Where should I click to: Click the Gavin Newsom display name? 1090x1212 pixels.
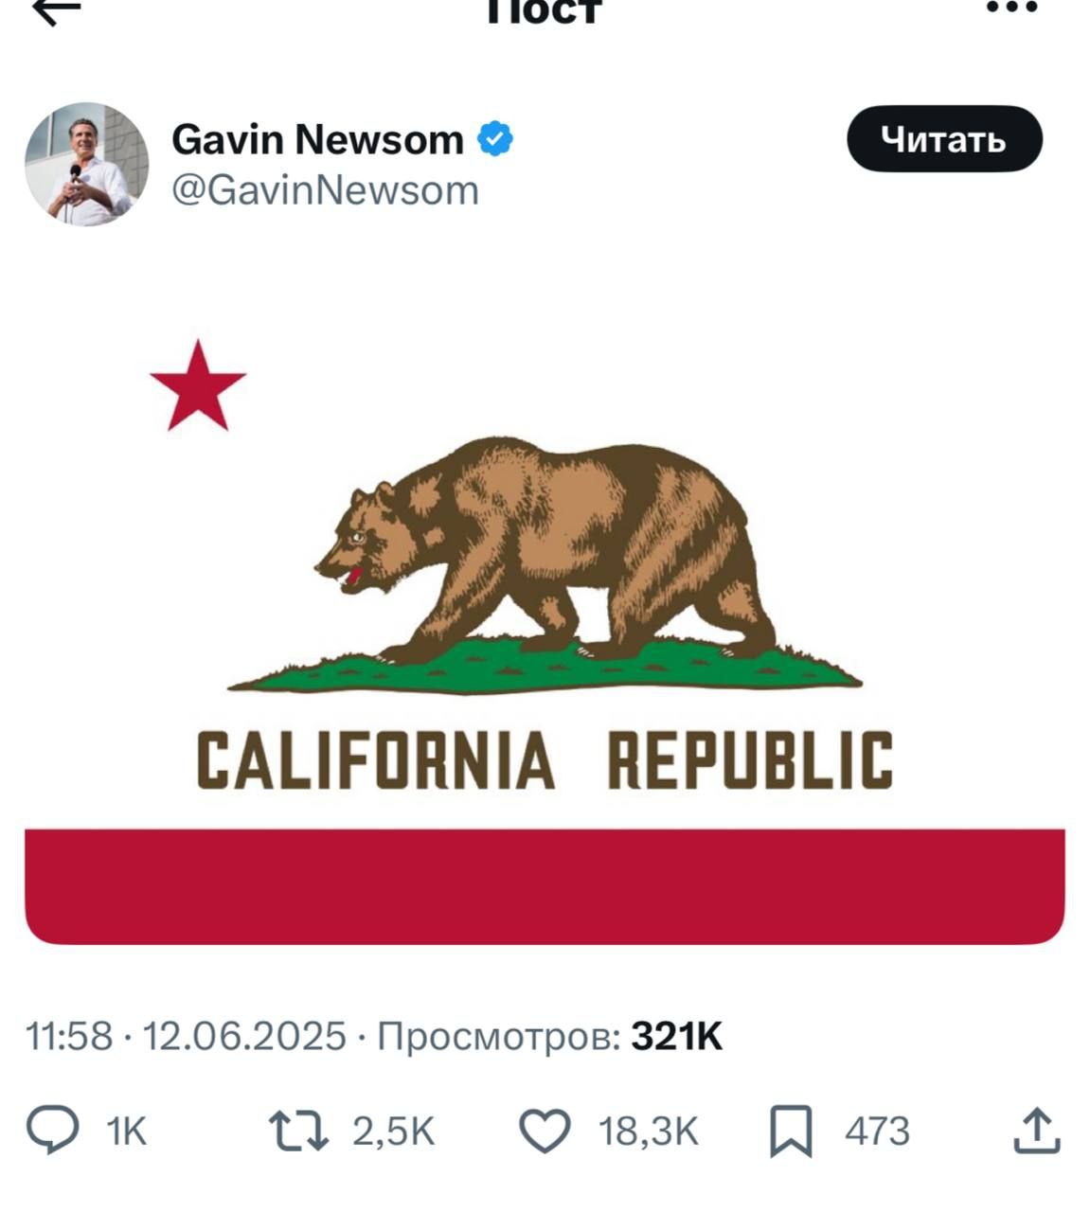[x=317, y=139]
